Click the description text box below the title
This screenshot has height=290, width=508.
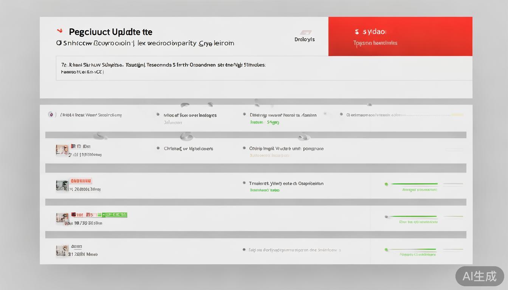tap(264, 68)
